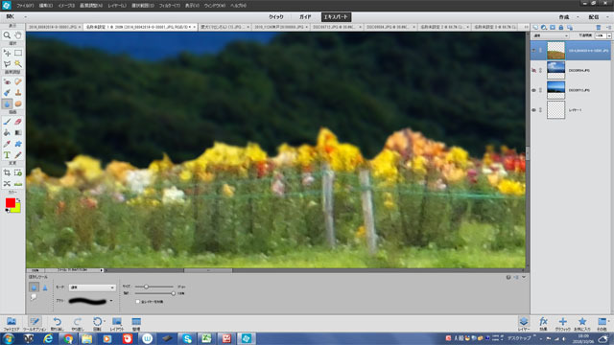Open the fx effects panel
Viewport: 614px width, 345px height.
543,324
